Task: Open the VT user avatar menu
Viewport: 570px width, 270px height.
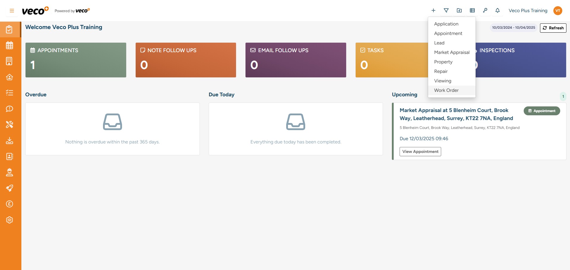Action: pyautogui.click(x=558, y=11)
